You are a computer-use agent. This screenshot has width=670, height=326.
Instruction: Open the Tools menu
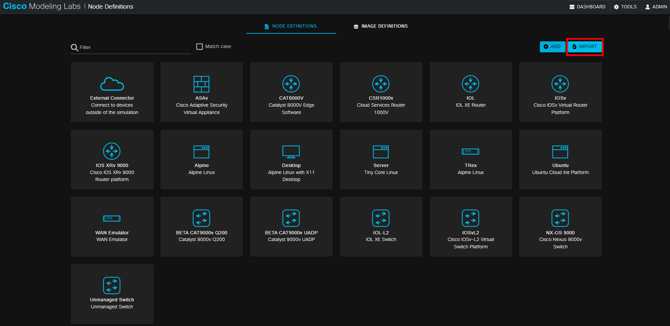click(x=625, y=7)
